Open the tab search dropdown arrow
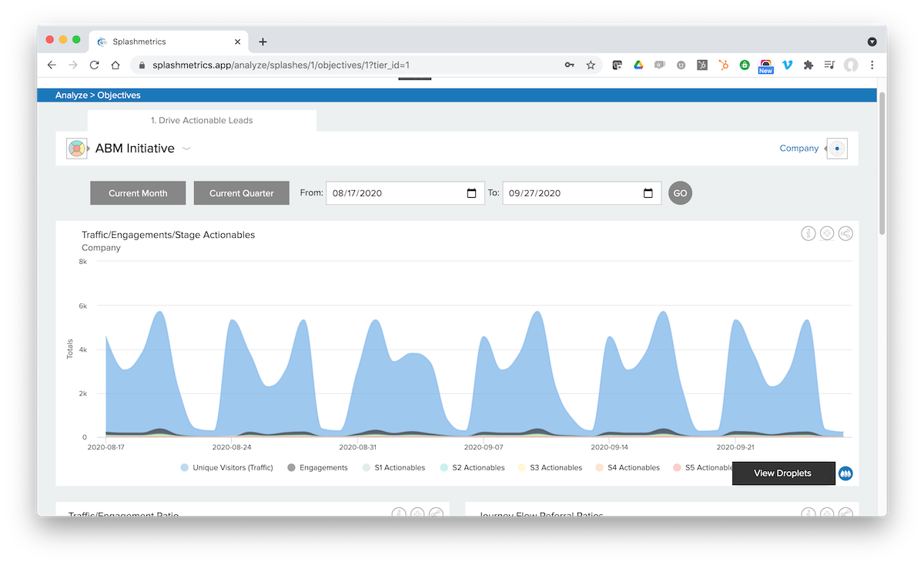 pyautogui.click(x=872, y=42)
